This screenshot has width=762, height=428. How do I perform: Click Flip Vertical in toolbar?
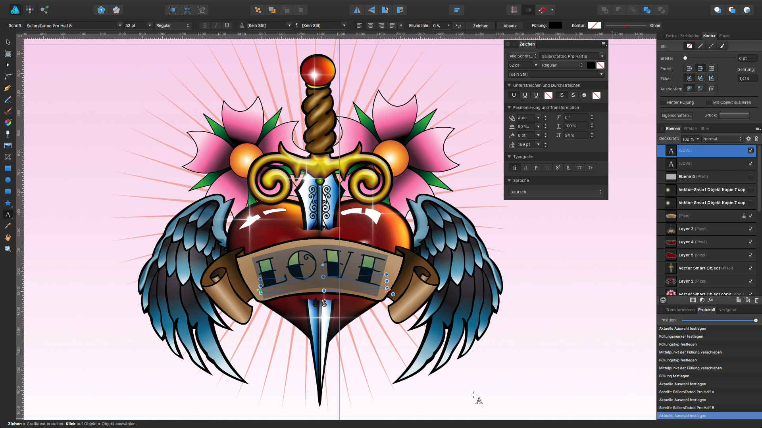371,10
